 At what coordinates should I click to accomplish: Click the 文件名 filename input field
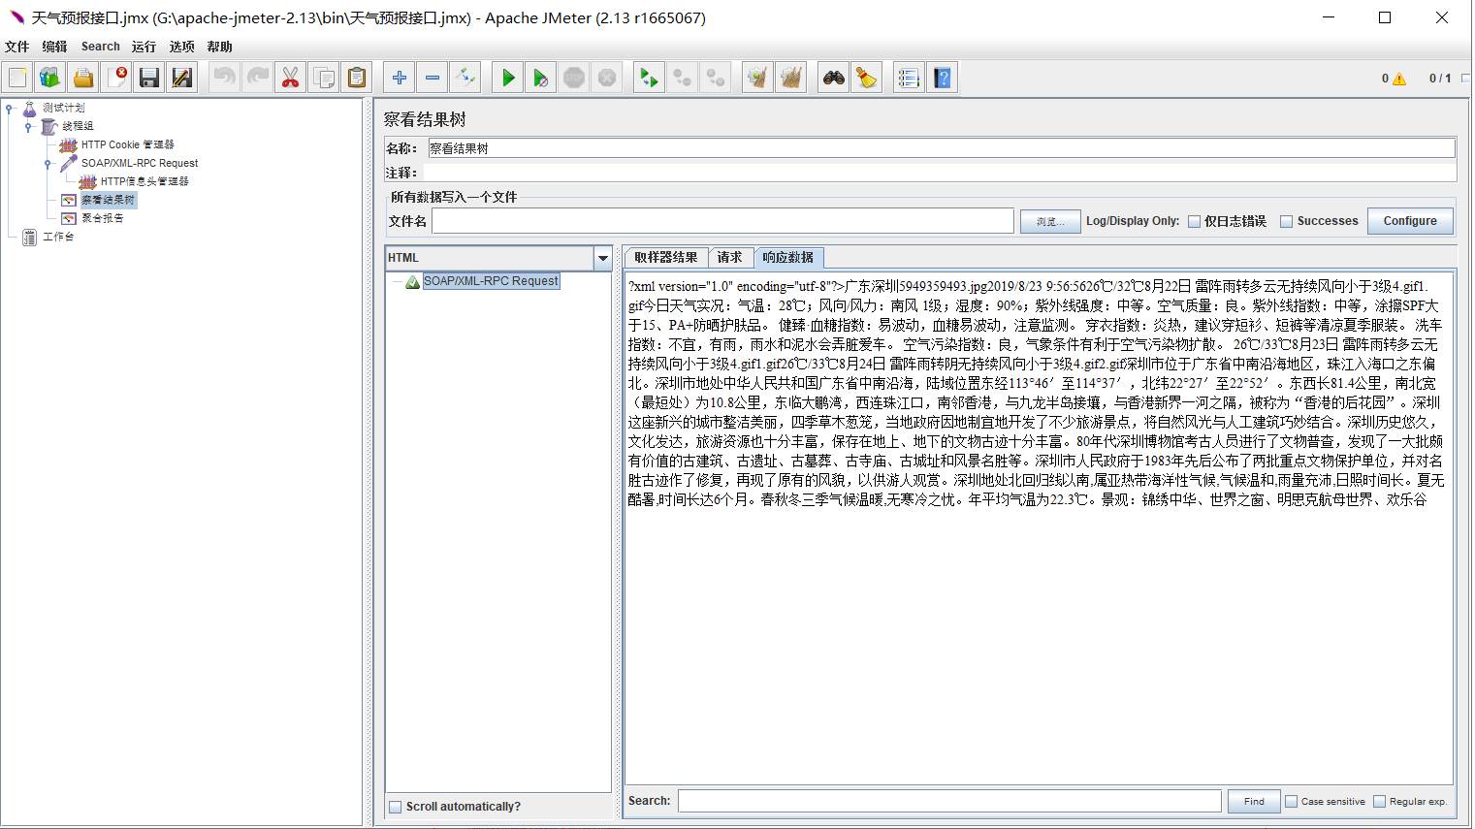click(x=722, y=221)
